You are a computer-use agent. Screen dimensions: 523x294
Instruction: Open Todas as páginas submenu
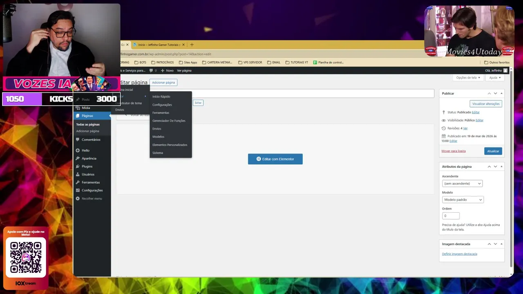pos(87,125)
